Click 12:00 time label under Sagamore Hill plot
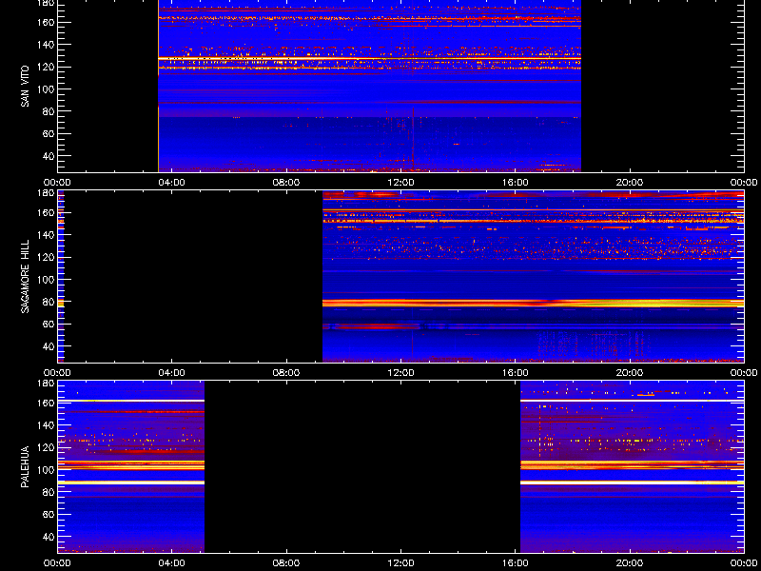Image resolution: width=761 pixels, height=571 pixels. coord(400,373)
